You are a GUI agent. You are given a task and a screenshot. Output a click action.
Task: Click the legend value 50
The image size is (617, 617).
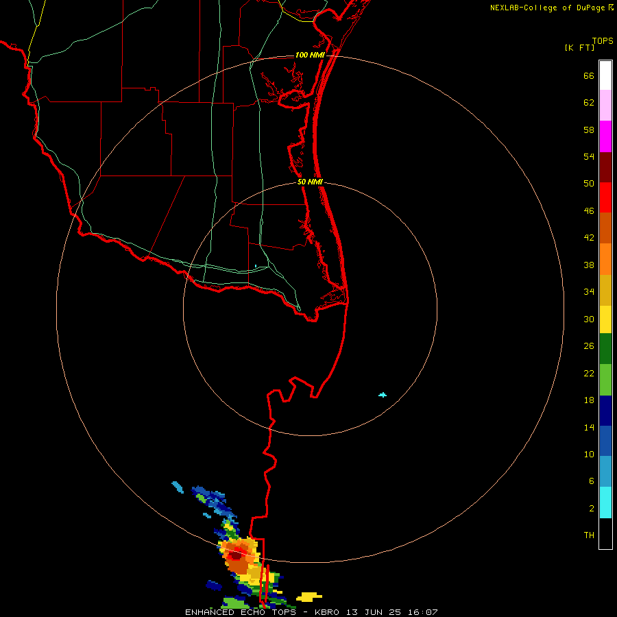coord(589,183)
